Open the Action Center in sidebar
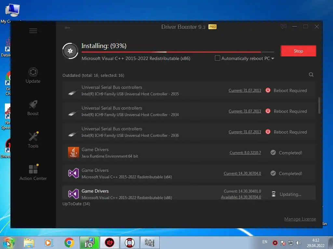The width and height of the screenshot is (333, 249). tap(33, 172)
